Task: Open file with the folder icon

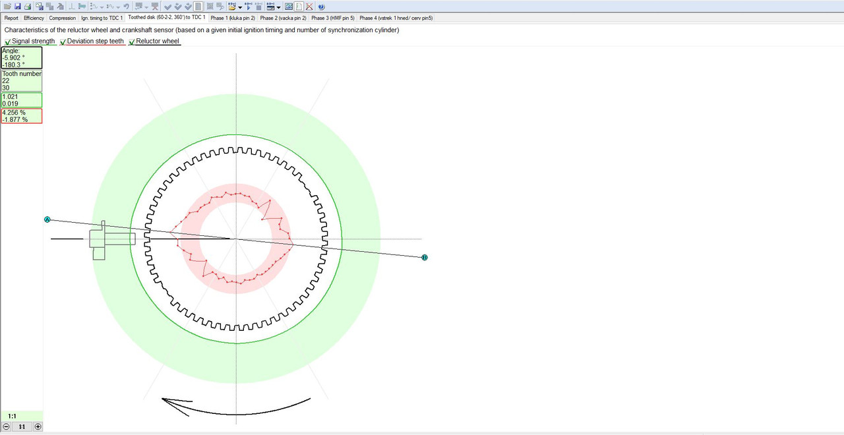Action: point(7,6)
